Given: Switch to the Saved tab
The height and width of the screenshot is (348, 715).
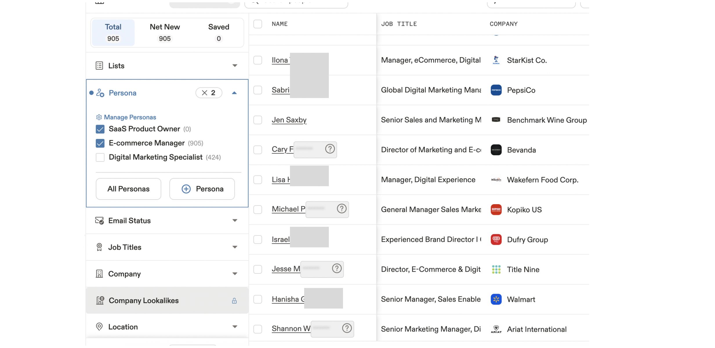Looking at the screenshot, I should [219, 32].
